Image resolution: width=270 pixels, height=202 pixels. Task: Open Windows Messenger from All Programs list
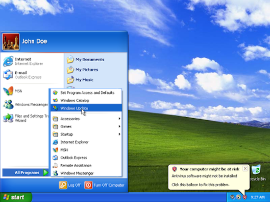tap(86, 173)
